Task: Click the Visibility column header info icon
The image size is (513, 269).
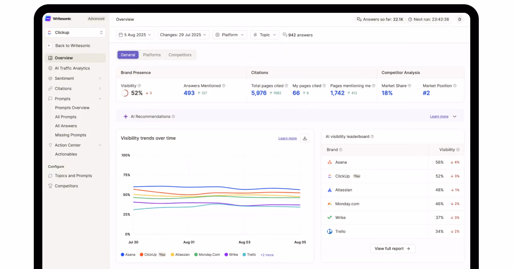Action: click(x=458, y=150)
